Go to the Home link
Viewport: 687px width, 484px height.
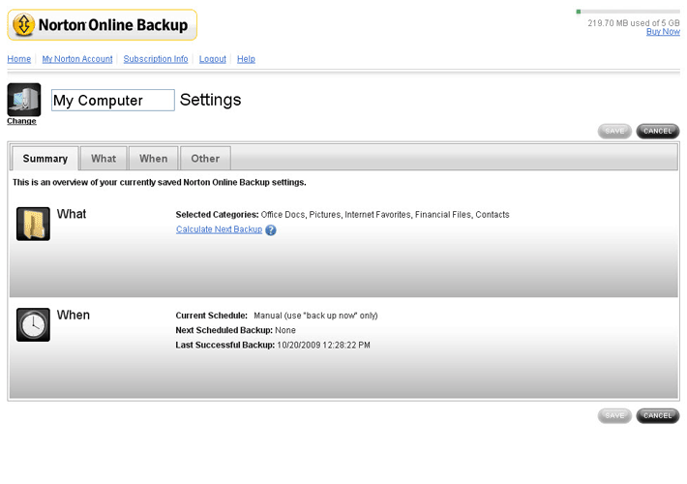(19, 59)
